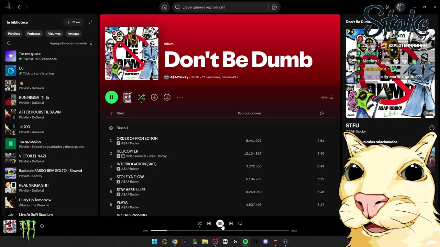Open OBS Studio from taskbar
This screenshot has height=247, width=440.
215,242
